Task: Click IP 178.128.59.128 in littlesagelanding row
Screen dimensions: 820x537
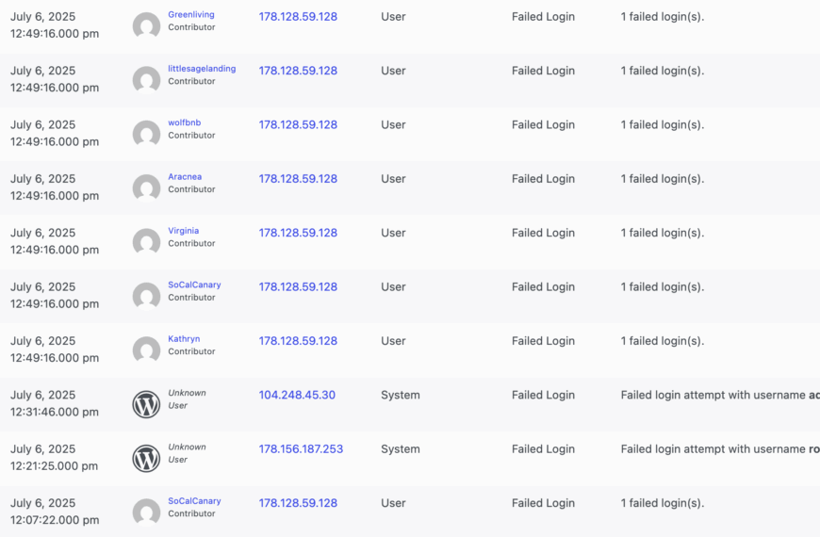Action: [x=298, y=71]
